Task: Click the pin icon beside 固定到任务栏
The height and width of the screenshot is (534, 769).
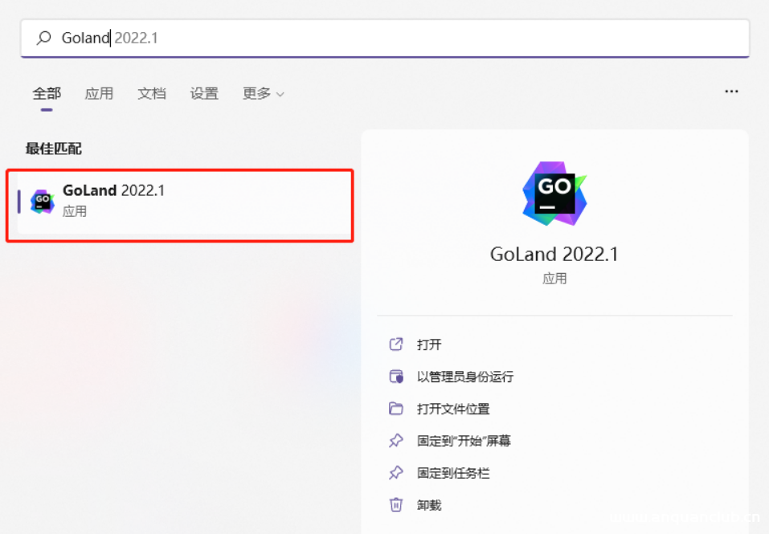Action: [396, 472]
